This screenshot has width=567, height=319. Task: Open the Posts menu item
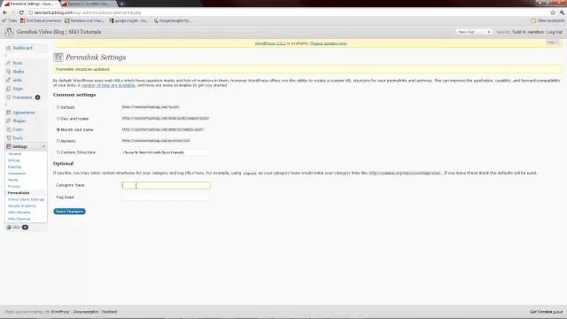pyautogui.click(x=18, y=63)
